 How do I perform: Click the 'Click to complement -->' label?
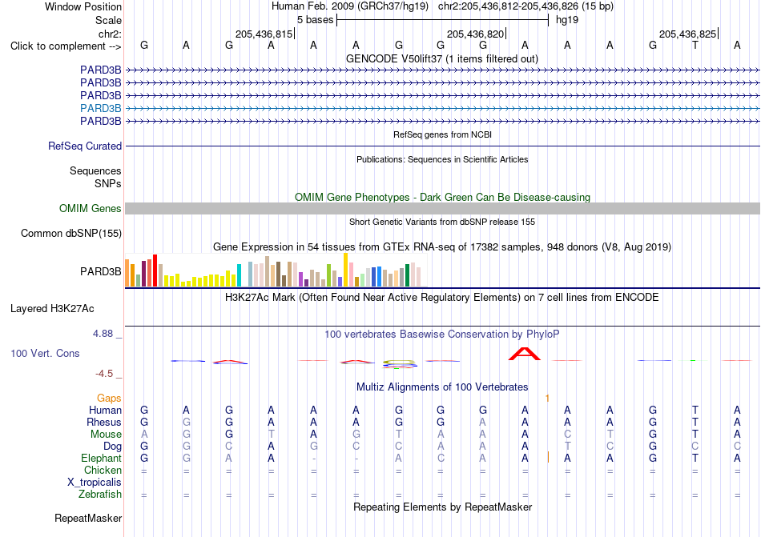coord(66,46)
